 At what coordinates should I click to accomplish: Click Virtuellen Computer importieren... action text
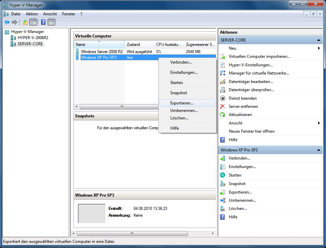point(259,56)
